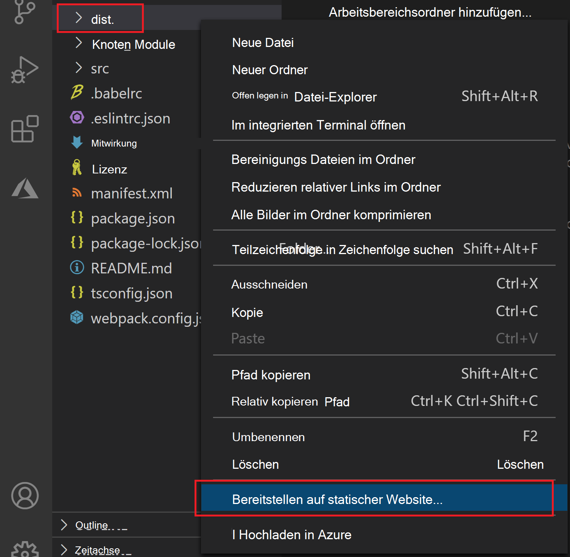Select the dist. folder
The width and height of the screenshot is (570, 557).
coord(103,19)
